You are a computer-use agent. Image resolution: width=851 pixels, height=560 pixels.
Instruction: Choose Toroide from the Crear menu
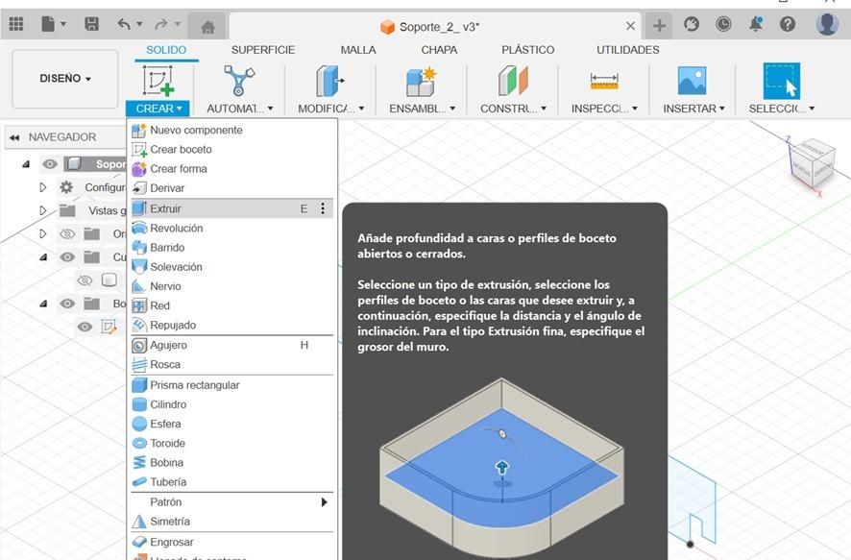[x=231, y=444]
